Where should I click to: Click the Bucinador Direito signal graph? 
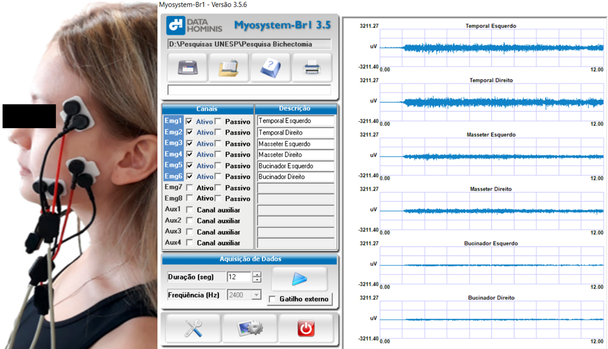(491, 319)
